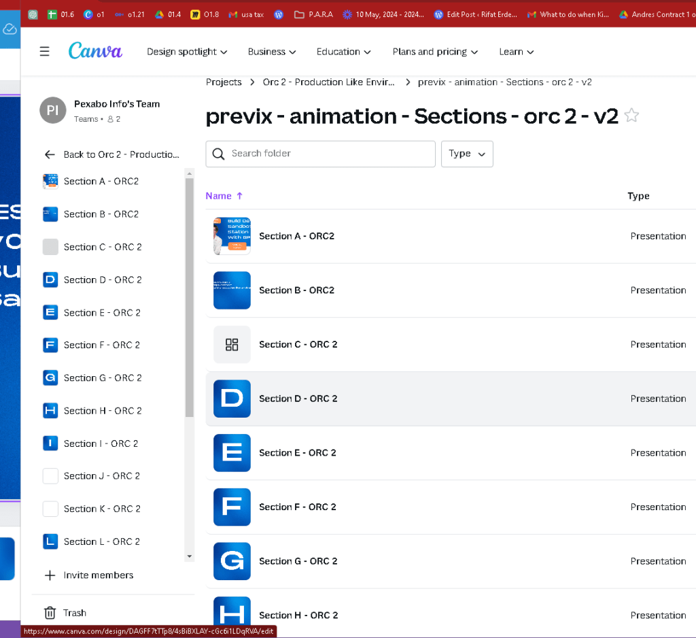Open Andres Contract bookmark
Image resolution: width=696 pixels, height=638 pixels.
657,14
